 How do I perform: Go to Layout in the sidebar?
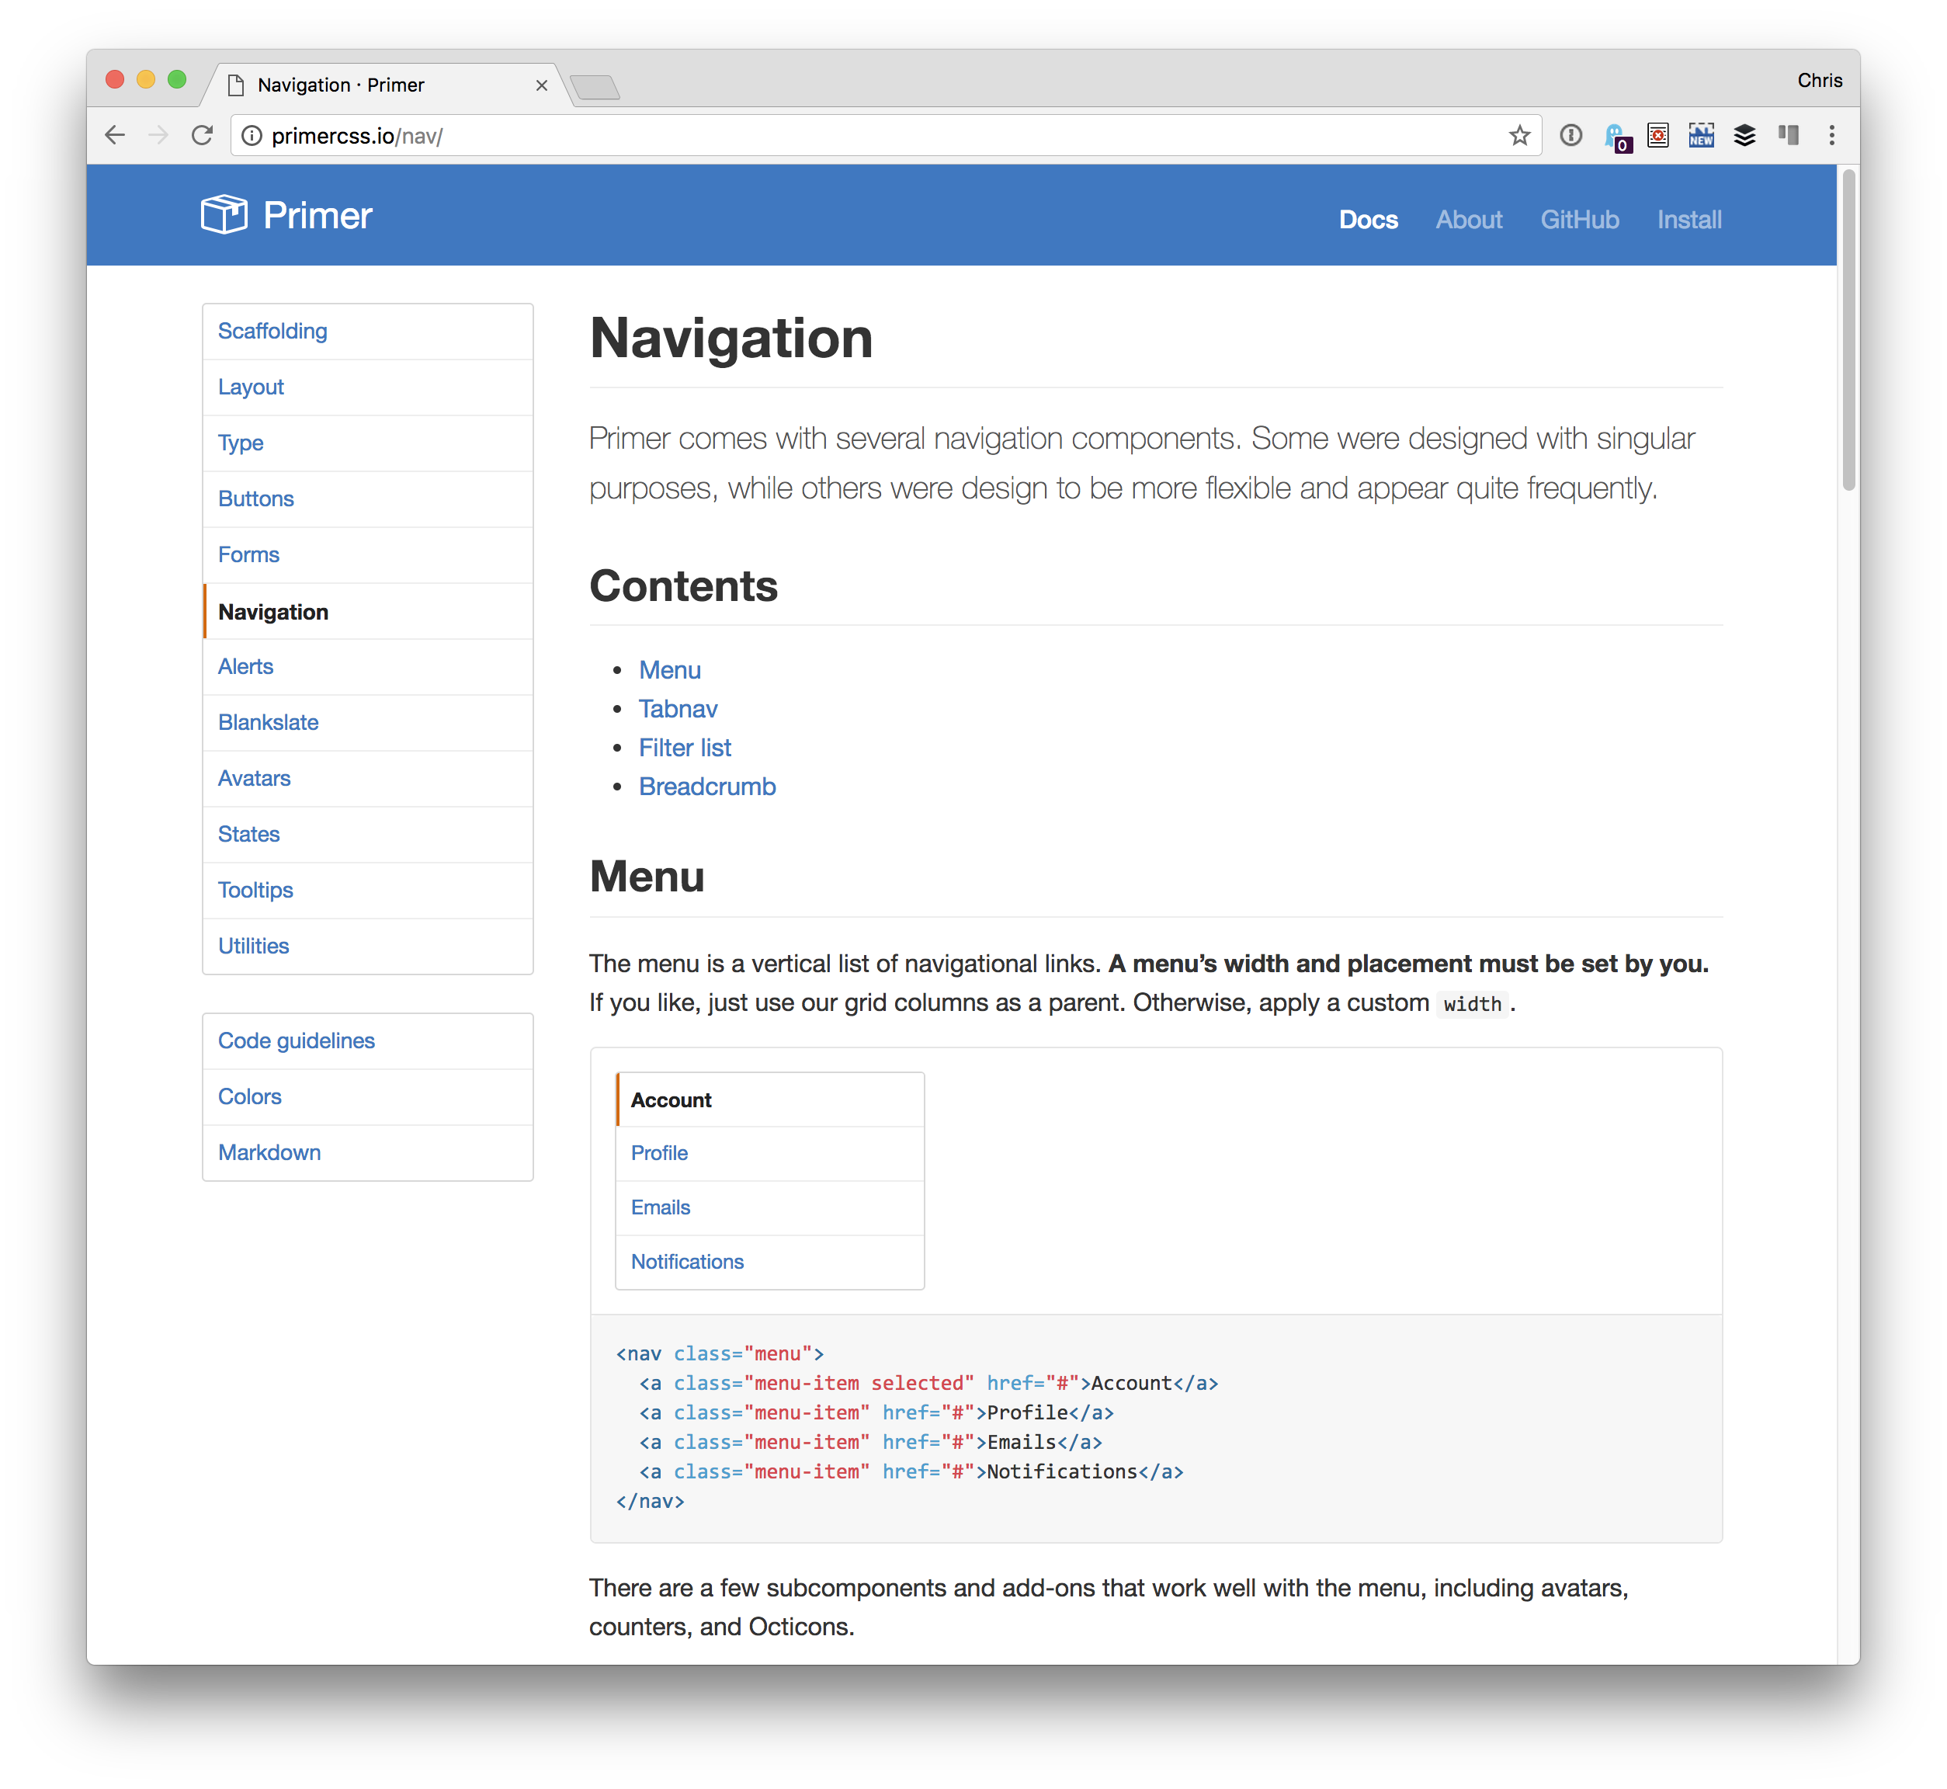368,387
